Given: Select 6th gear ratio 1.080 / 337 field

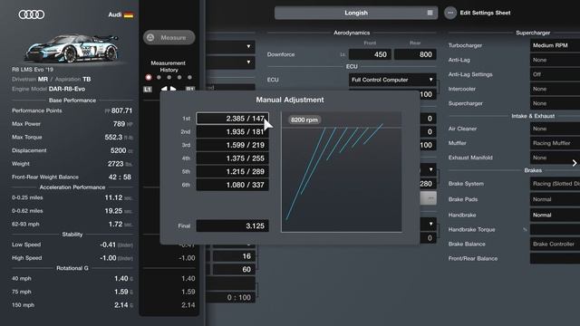Looking at the screenshot, I should click(x=232, y=185).
